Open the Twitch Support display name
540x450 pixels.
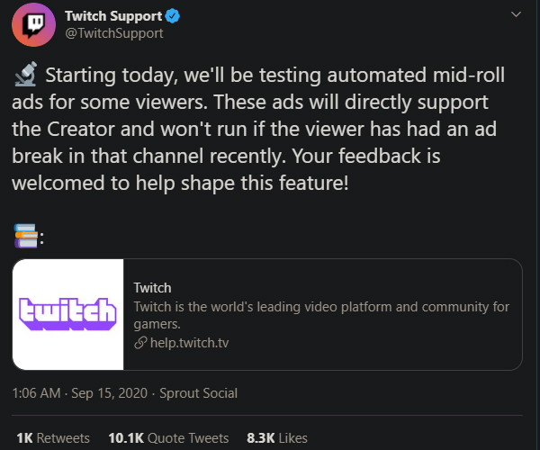(x=113, y=16)
